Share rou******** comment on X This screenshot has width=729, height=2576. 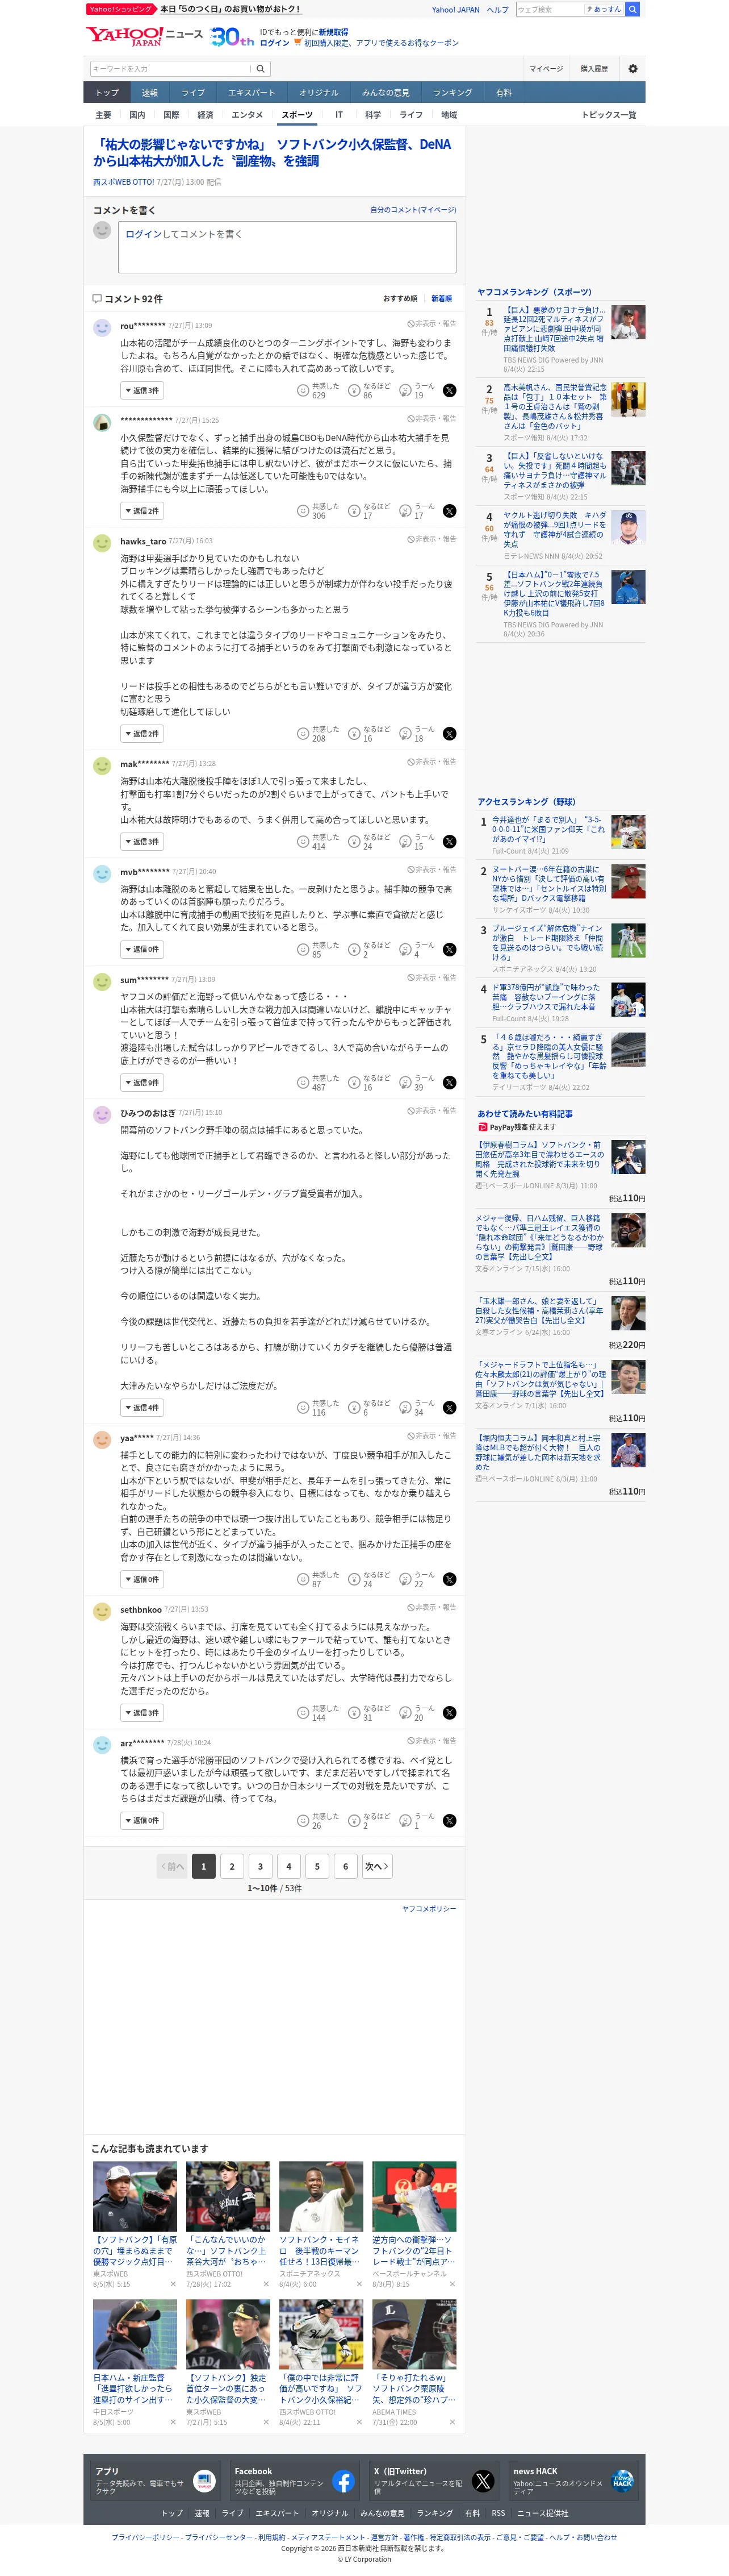pos(450,391)
